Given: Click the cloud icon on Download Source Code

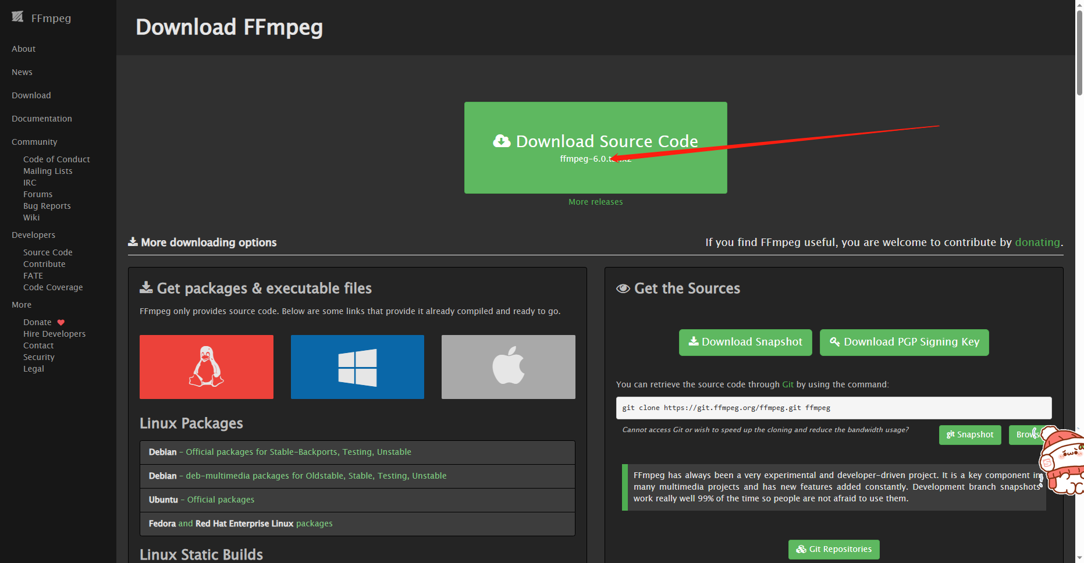Looking at the screenshot, I should pyautogui.click(x=500, y=141).
